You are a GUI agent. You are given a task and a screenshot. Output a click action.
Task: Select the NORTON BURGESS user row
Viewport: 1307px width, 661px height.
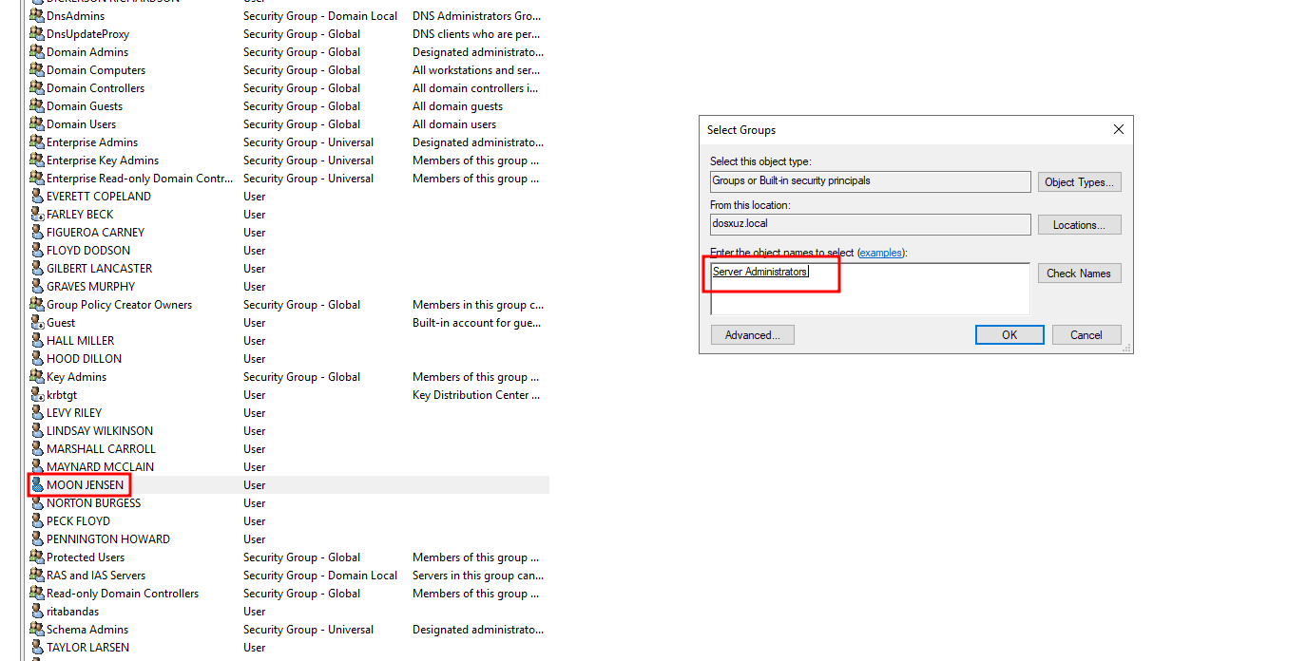93,503
